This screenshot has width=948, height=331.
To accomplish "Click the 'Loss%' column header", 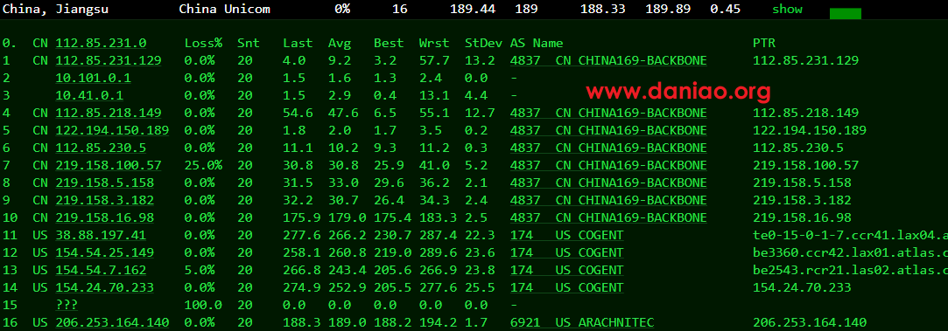I will point(203,44).
